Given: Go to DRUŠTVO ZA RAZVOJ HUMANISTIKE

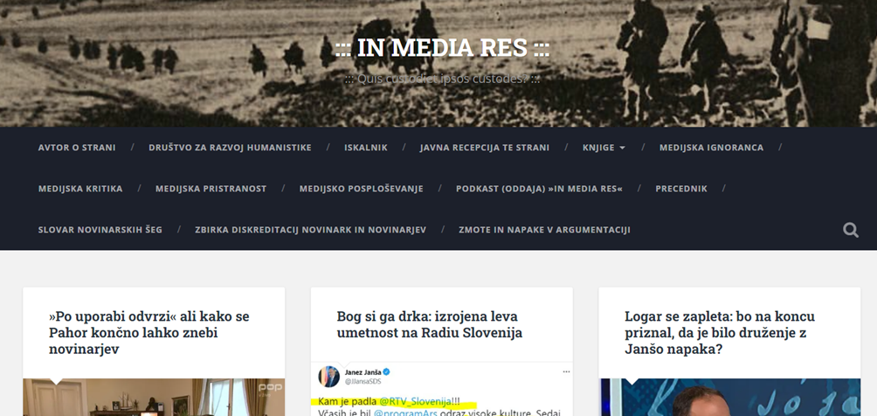Looking at the screenshot, I should pos(230,148).
